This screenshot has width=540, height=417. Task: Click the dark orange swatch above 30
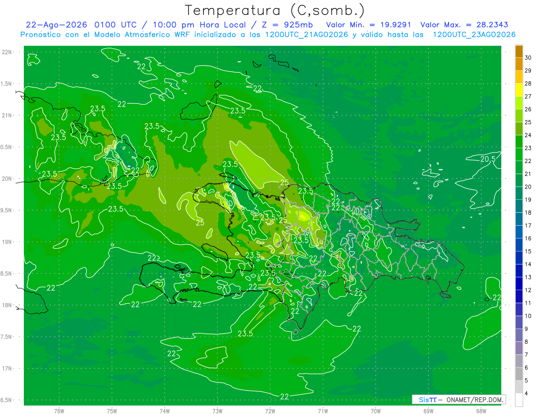point(519,51)
